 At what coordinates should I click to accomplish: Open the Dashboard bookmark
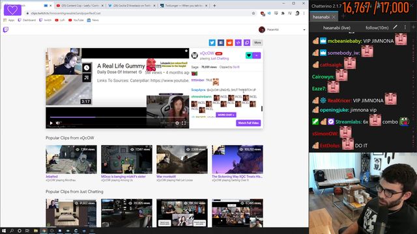click(x=27, y=20)
